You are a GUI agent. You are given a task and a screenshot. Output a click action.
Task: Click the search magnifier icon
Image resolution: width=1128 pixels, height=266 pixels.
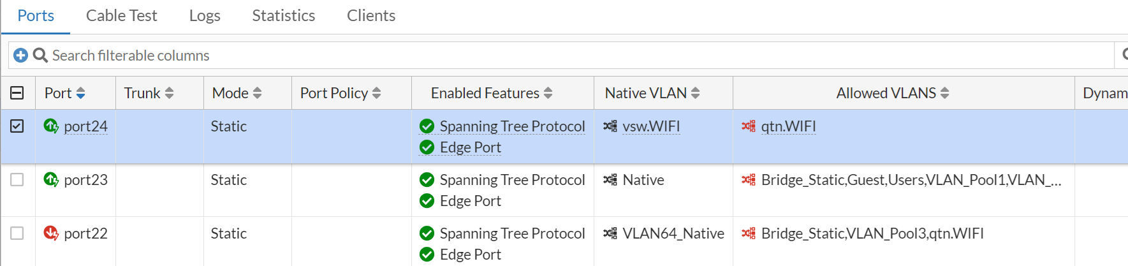(x=40, y=55)
